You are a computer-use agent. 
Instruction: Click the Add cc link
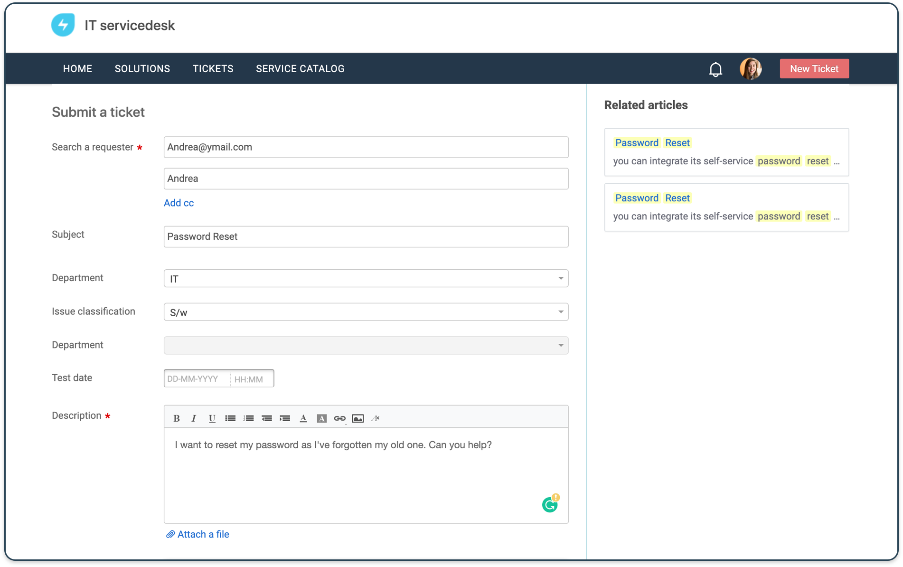tap(179, 203)
